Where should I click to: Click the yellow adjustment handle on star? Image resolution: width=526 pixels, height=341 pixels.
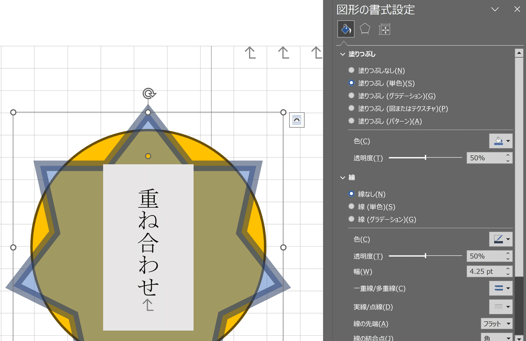tap(148, 156)
